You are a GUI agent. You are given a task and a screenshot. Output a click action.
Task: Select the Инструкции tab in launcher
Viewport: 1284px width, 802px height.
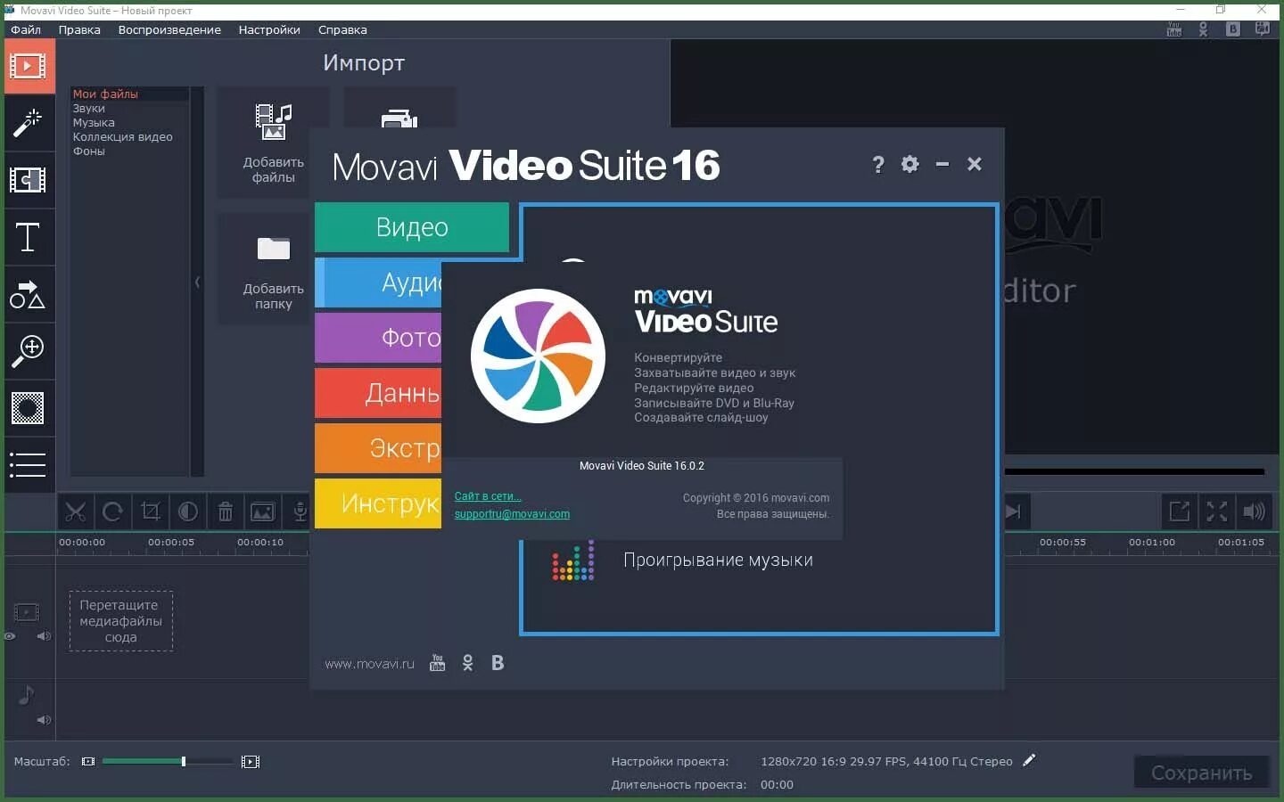(378, 503)
